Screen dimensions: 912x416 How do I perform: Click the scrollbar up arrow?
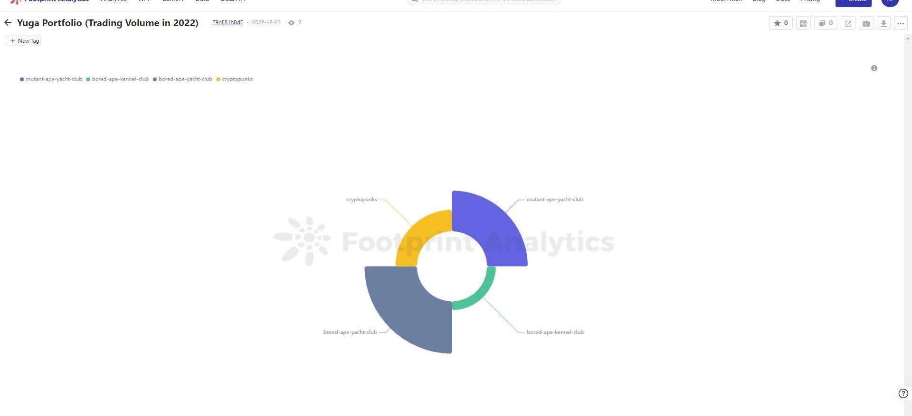pos(908,39)
